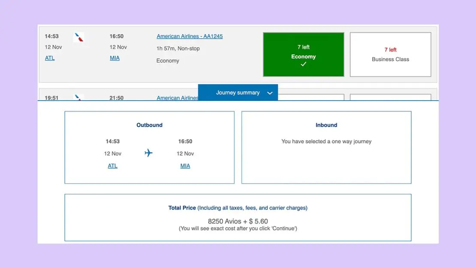
Task: Click the white checkmark in the Economy box
Action: (303, 64)
